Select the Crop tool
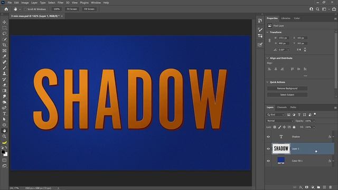Screen dimensions: 338x190 4,45
